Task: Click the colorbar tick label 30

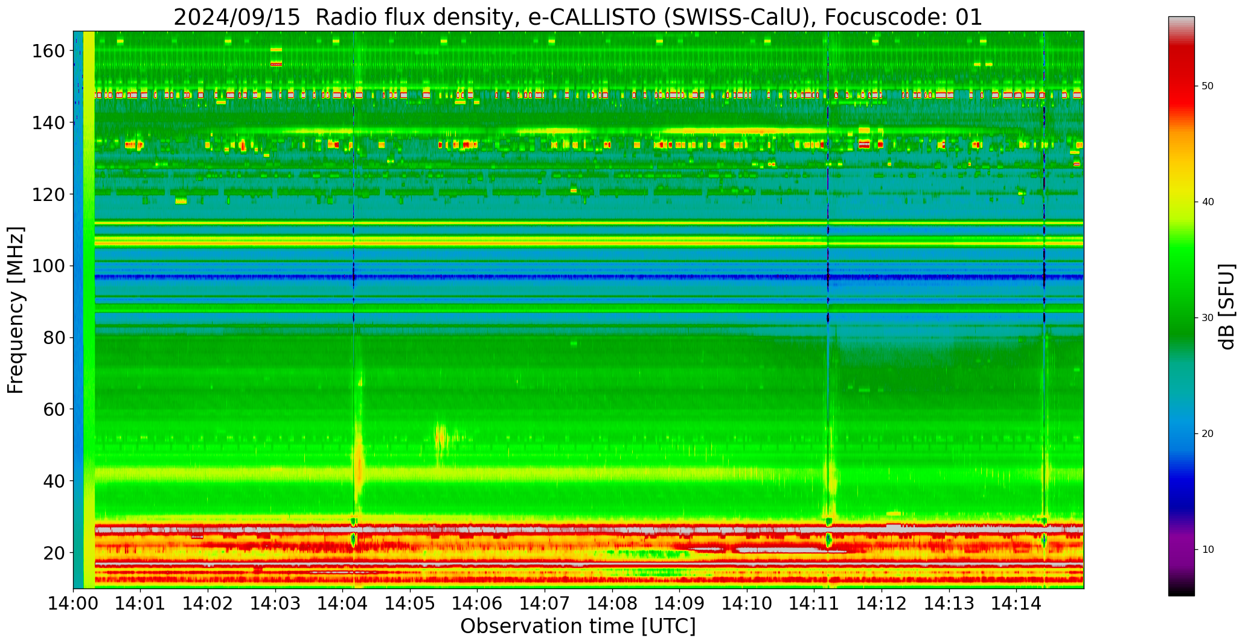Action: tap(1207, 318)
